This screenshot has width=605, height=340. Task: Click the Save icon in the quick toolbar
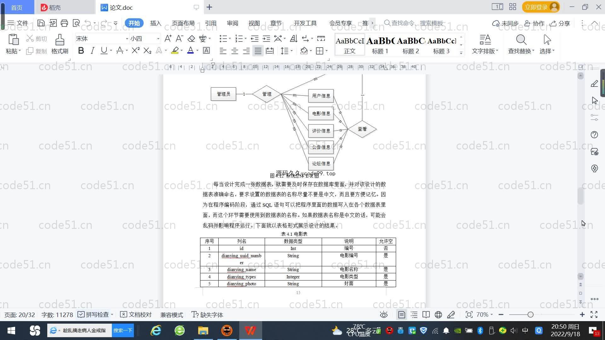tap(41, 23)
